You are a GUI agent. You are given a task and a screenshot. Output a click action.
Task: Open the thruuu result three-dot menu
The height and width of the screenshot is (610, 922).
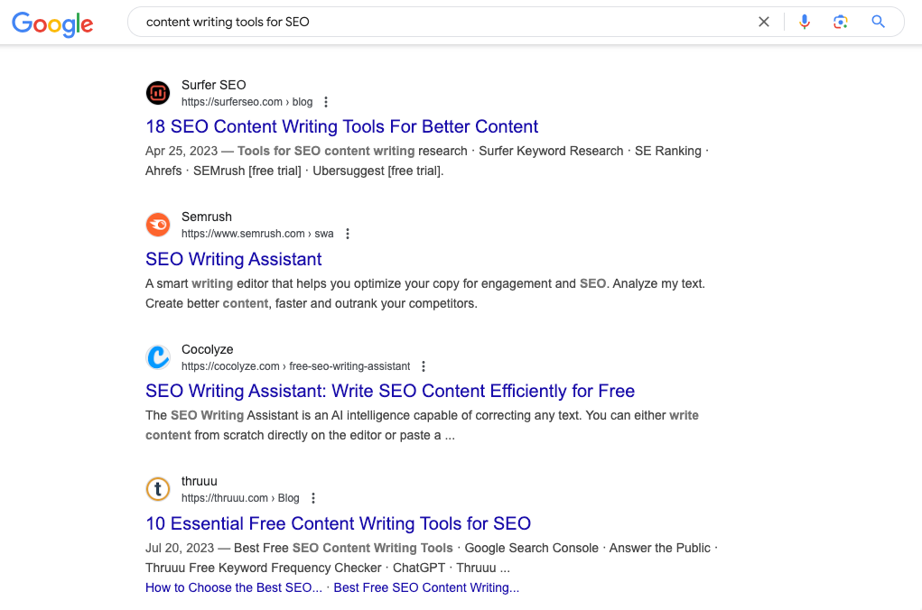[x=313, y=498]
